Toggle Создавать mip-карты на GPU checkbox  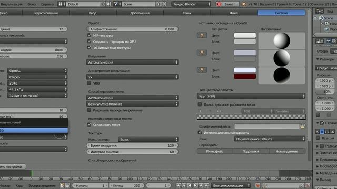(89, 41)
